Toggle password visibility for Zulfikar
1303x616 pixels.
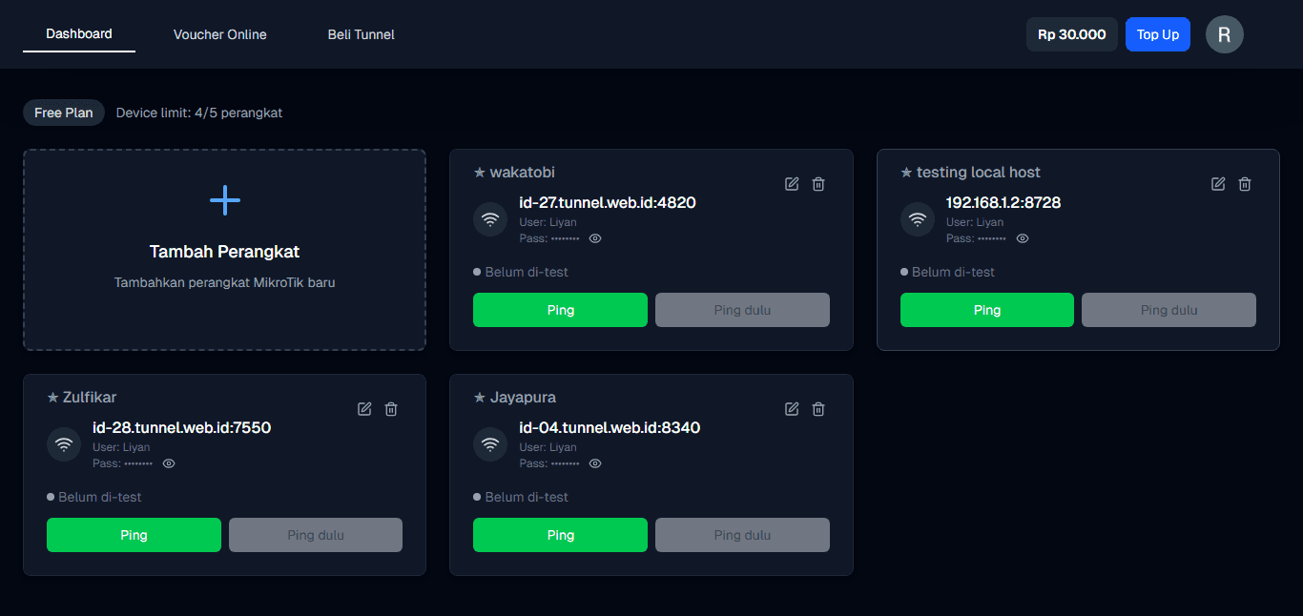point(169,463)
